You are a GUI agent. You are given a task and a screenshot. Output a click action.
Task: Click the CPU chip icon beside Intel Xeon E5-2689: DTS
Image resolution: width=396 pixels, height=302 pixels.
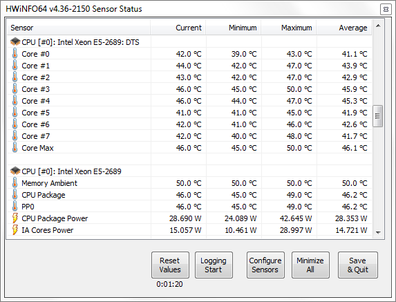point(15,41)
